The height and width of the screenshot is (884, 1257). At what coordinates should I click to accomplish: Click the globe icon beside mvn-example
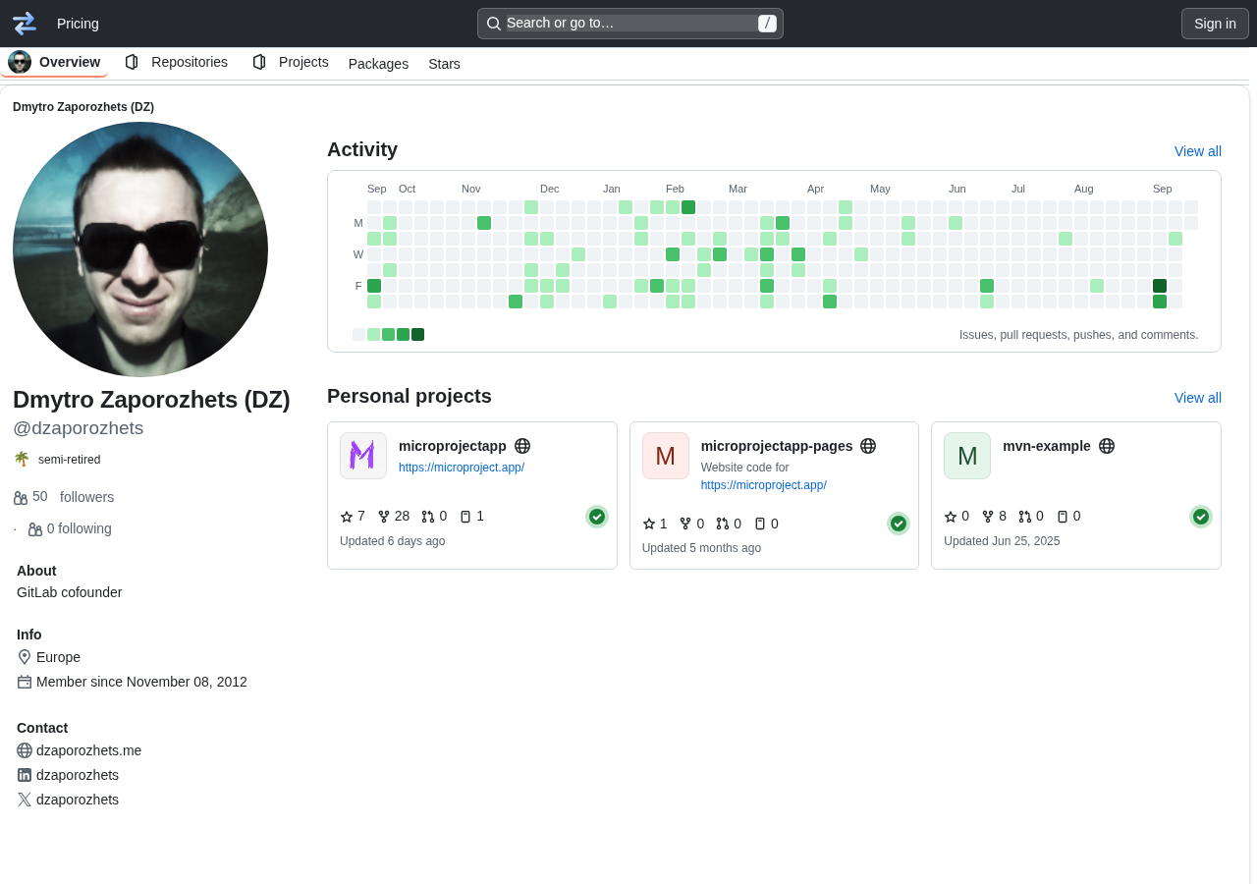pos(1107,446)
